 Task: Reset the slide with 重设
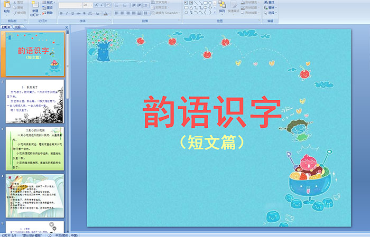[47, 7]
